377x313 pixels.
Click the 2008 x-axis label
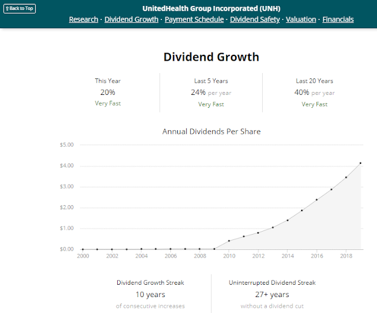(200, 256)
